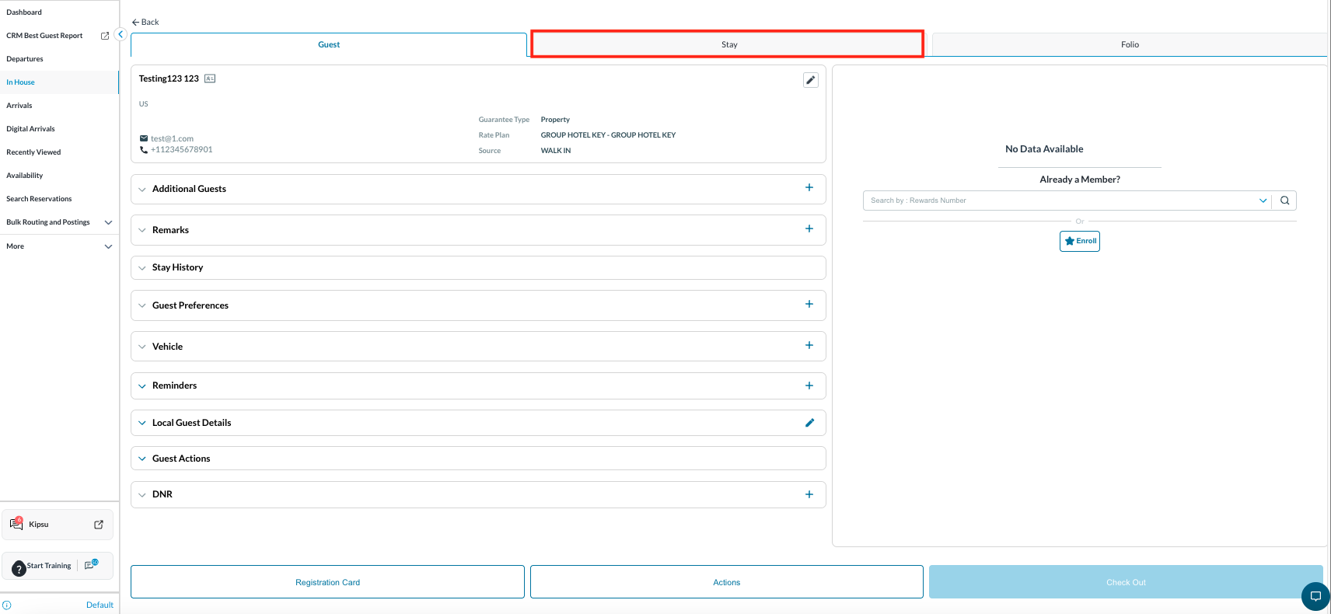The height and width of the screenshot is (614, 1331).
Task: Open the chat bubble in the bottom corner
Action: [1315, 597]
